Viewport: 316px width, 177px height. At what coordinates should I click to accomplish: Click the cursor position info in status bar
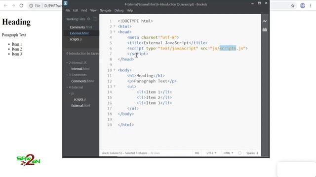[x=124, y=153]
